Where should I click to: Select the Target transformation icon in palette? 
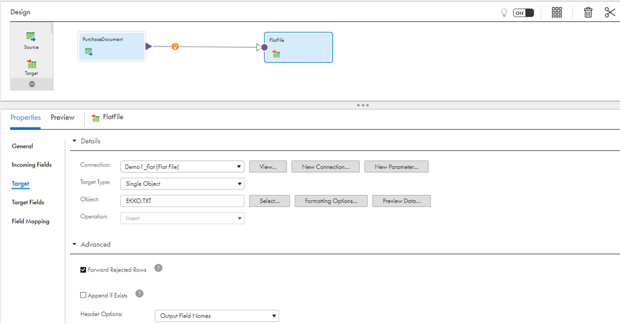[x=31, y=64]
